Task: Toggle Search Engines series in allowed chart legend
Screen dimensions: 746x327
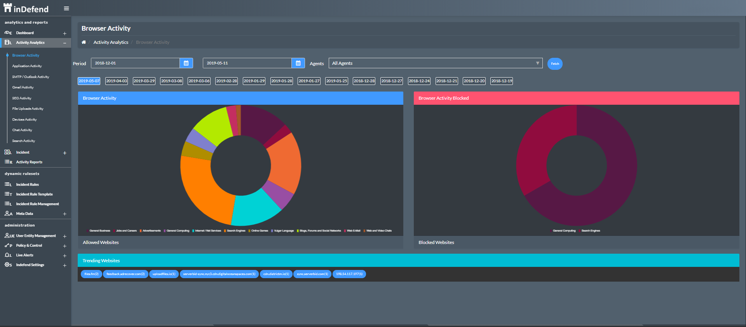Action: point(235,231)
